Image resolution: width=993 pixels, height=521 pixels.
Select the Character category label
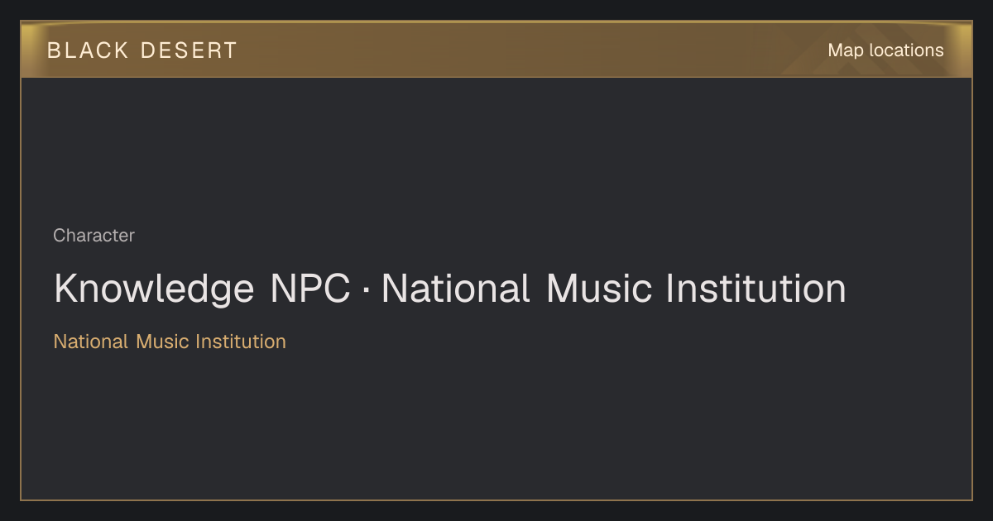[94, 236]
